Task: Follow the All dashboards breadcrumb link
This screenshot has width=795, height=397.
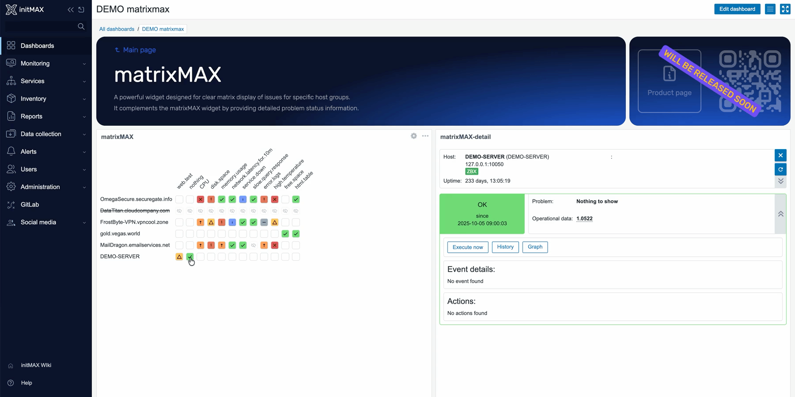Action: 117,29
